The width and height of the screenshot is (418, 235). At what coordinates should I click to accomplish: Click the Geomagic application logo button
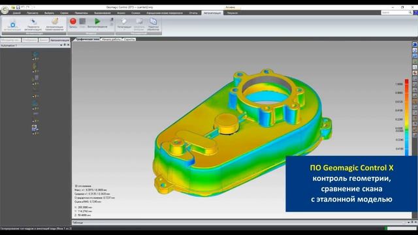(x=5, y=10)
